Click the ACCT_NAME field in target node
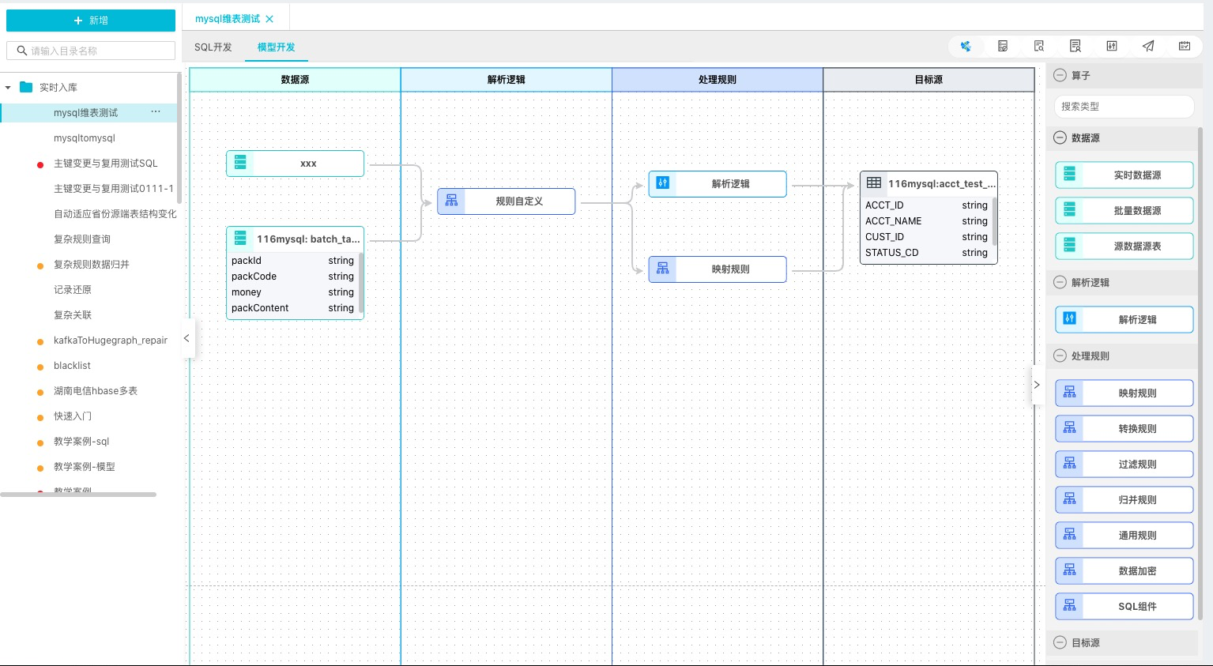1213x666 pixels. coord(926,221)
